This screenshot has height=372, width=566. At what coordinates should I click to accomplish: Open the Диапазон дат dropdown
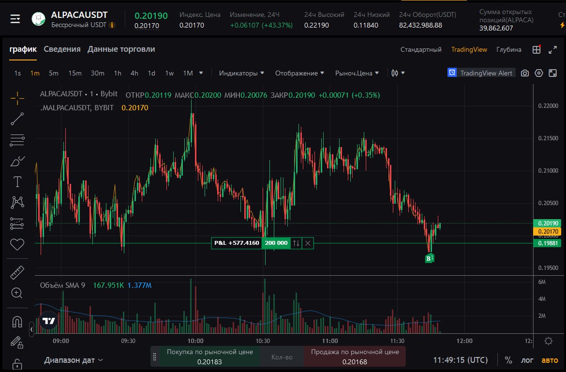point(74,360)
